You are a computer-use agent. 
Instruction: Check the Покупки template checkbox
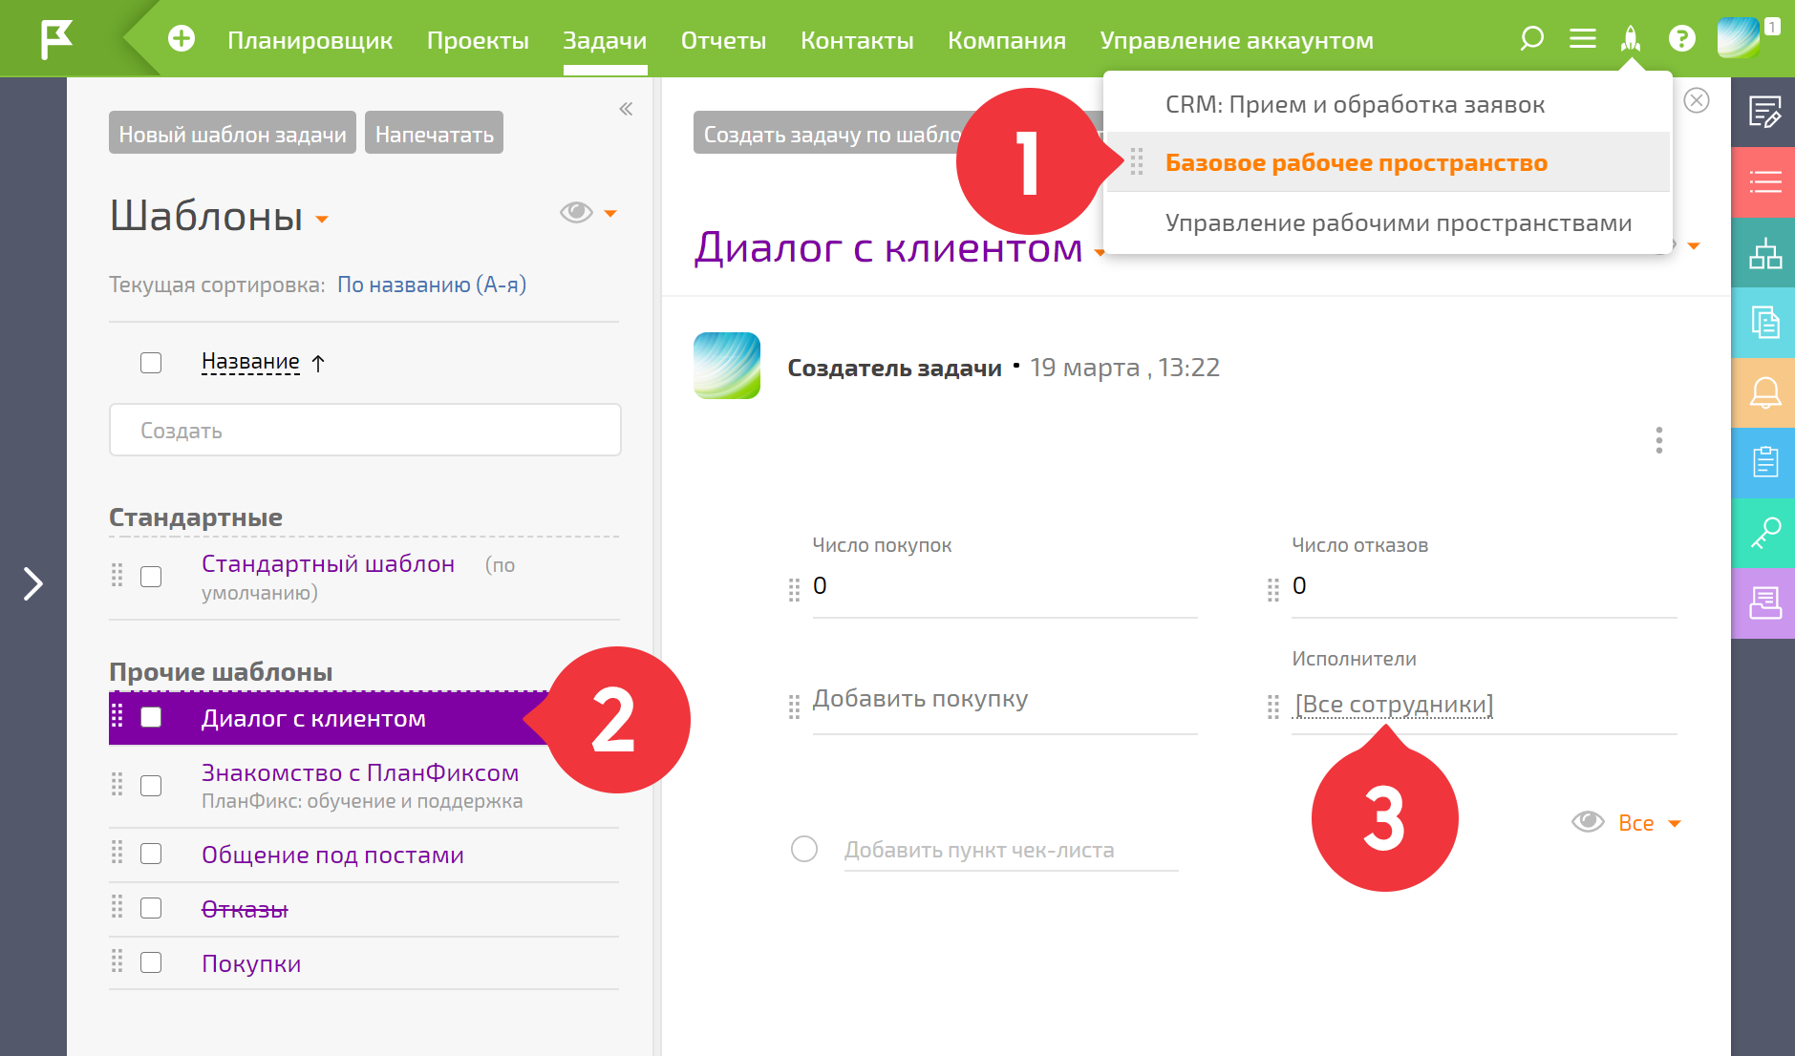(151, 962)
